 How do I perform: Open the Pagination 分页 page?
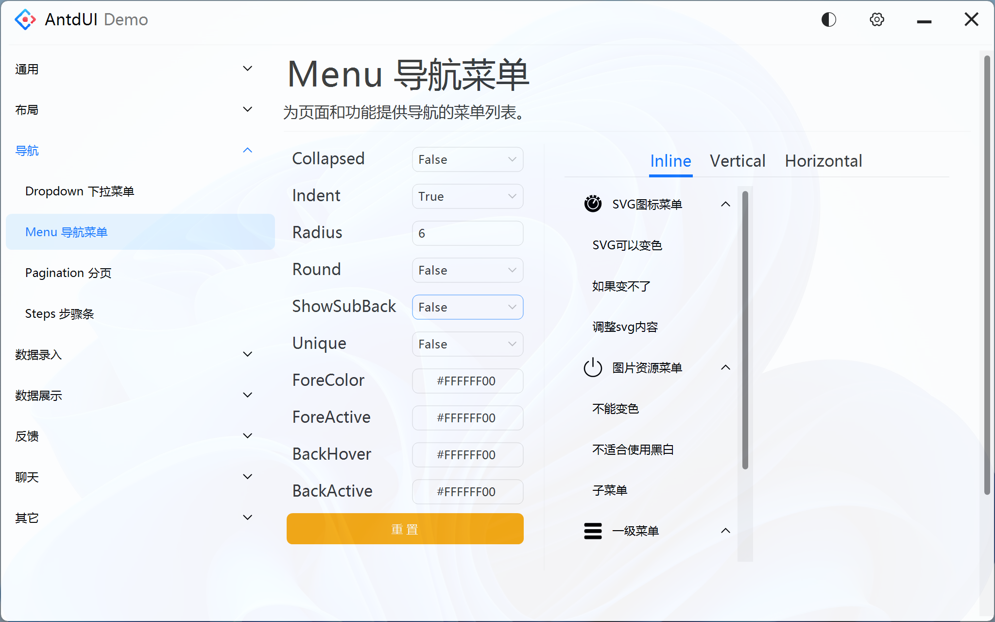(68, 273)
